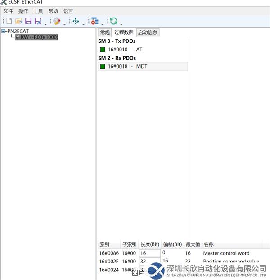Image resolution: width=270 pixels, height=280 pixels.
Task: Toggle the green box beside 16#0010 AT
Action: pos(103,50)
